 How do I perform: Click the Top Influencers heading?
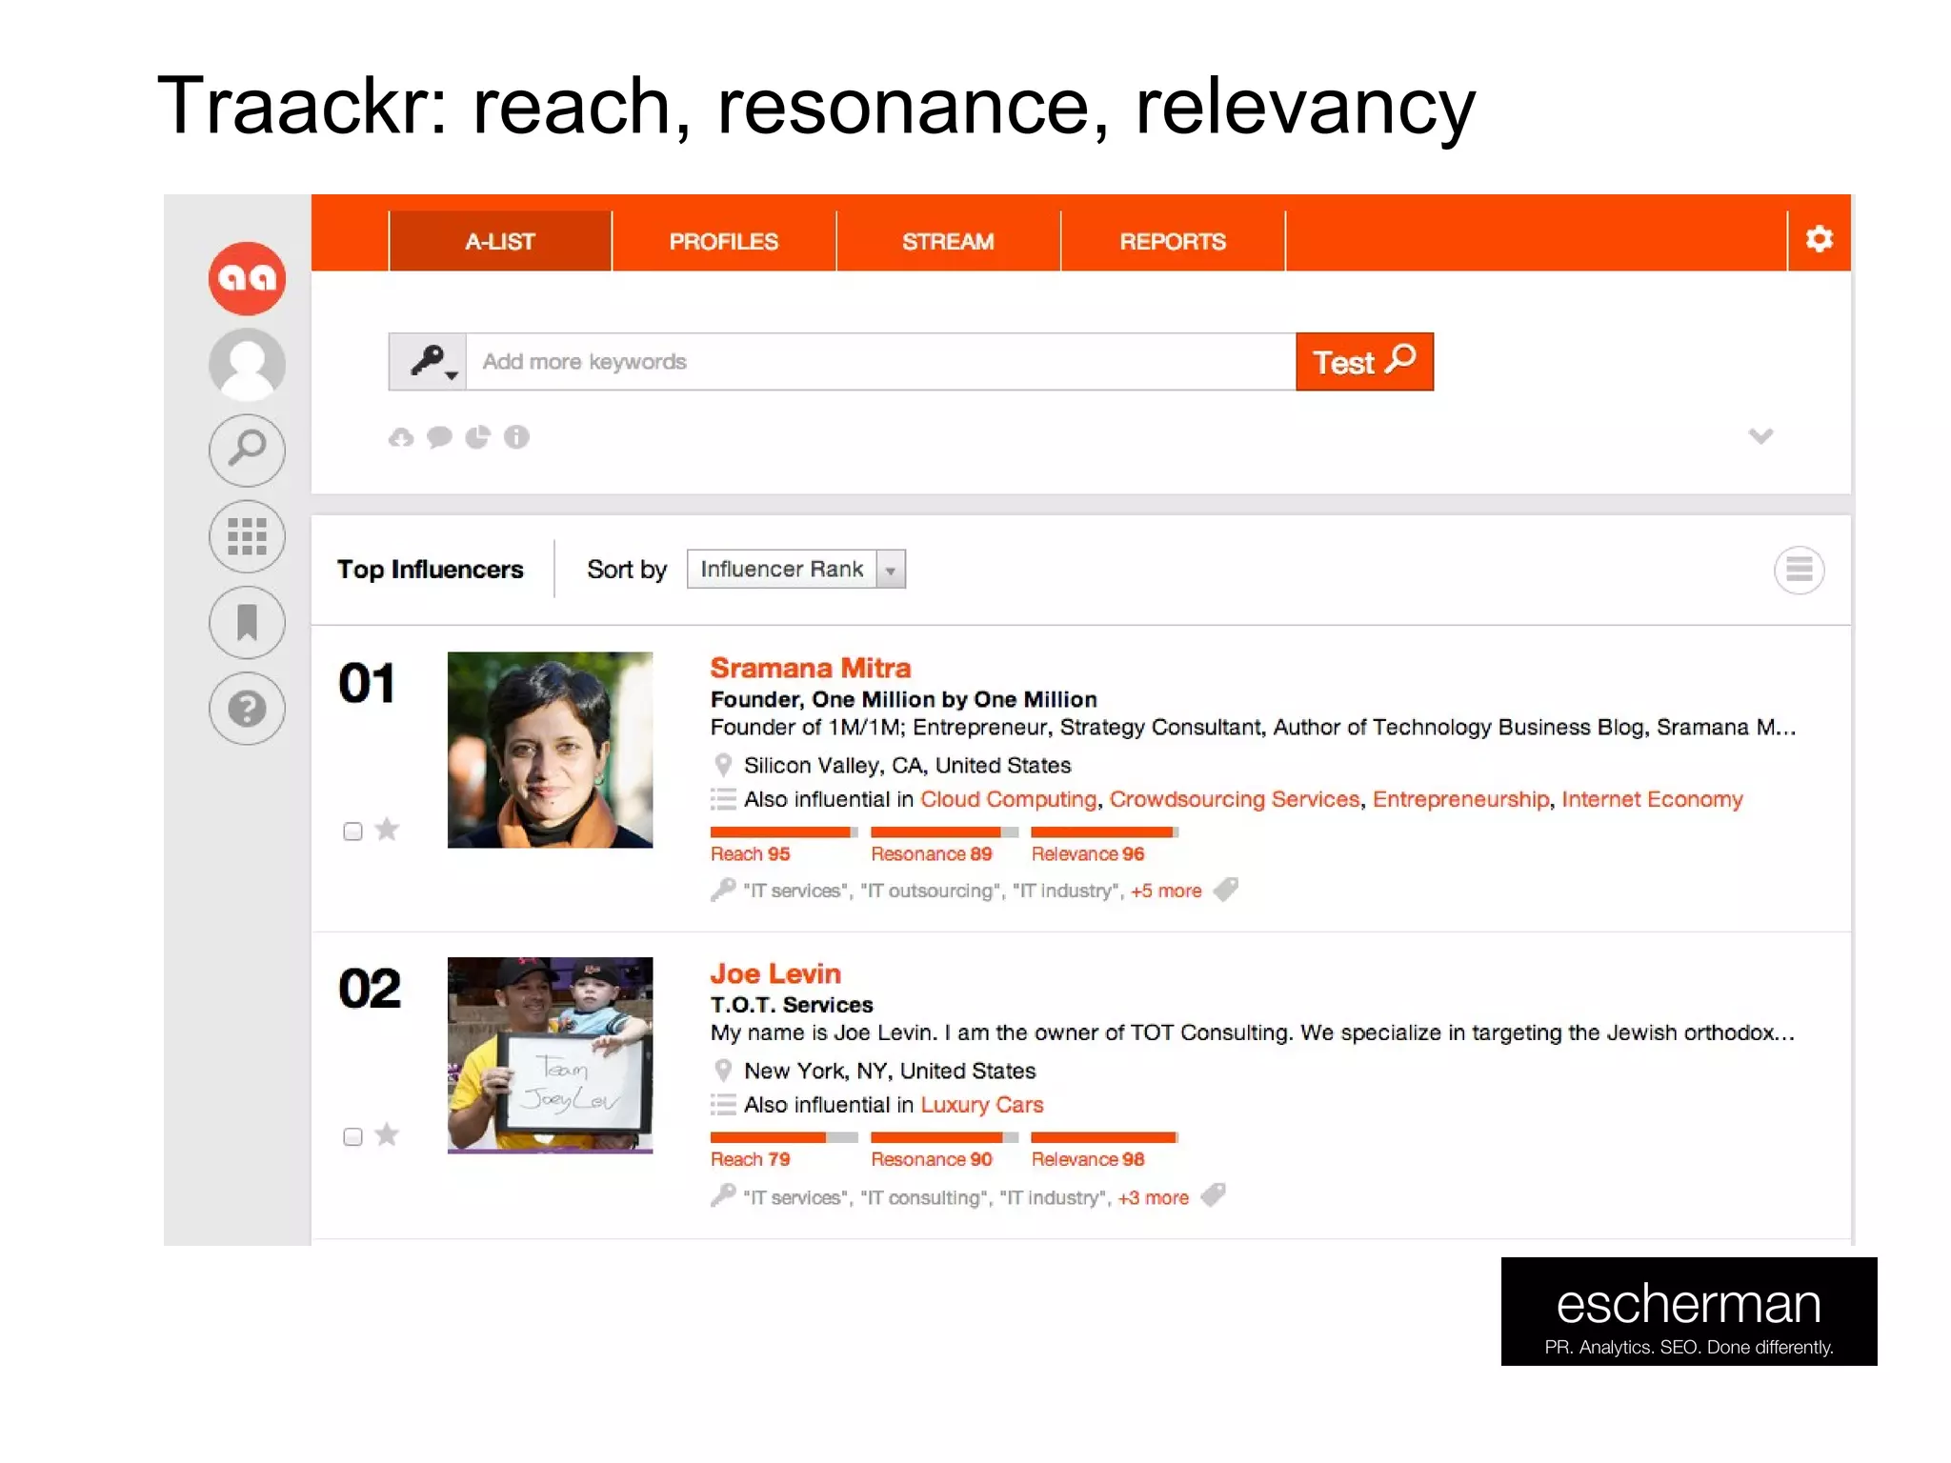(x=431, y=570)
